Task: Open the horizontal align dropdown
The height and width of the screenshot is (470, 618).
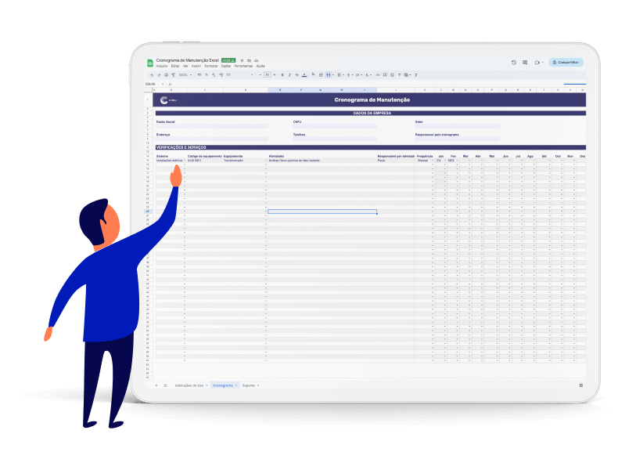Action: [340, 75]
